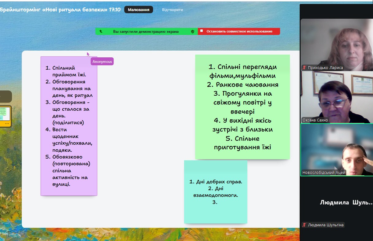Screen dimensions: 373x241
Task: Click the Anonymous cursor label
Action: (x=102, y=62)
